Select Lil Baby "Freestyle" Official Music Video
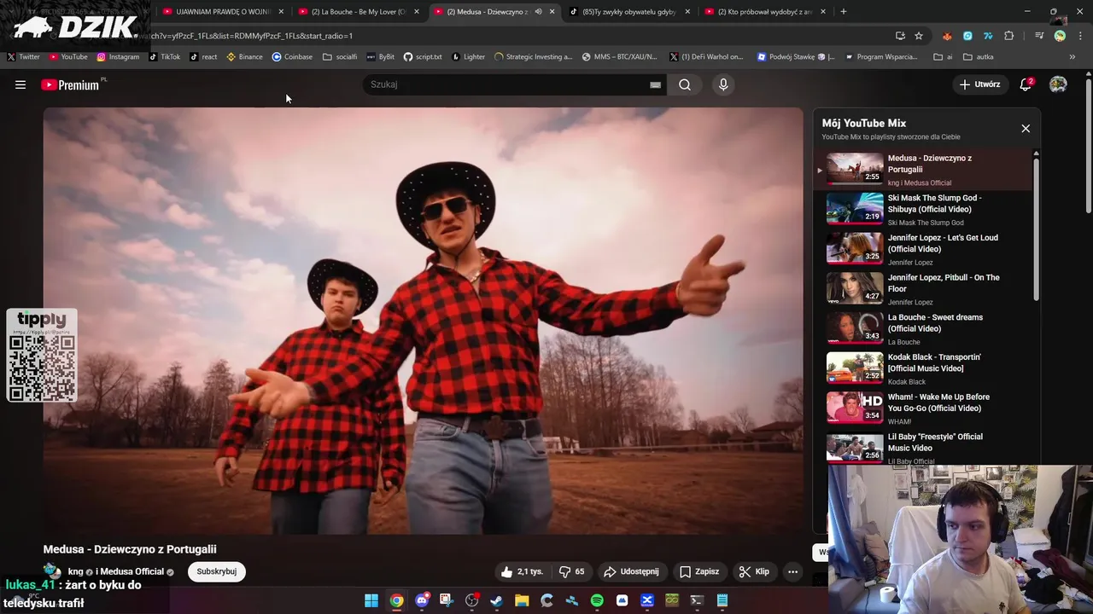Screen dimensions: 1093x614 point(924,448)
